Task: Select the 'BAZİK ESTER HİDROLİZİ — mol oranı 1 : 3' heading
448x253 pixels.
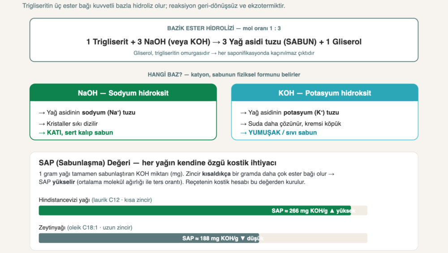Action: click(224, 28)
